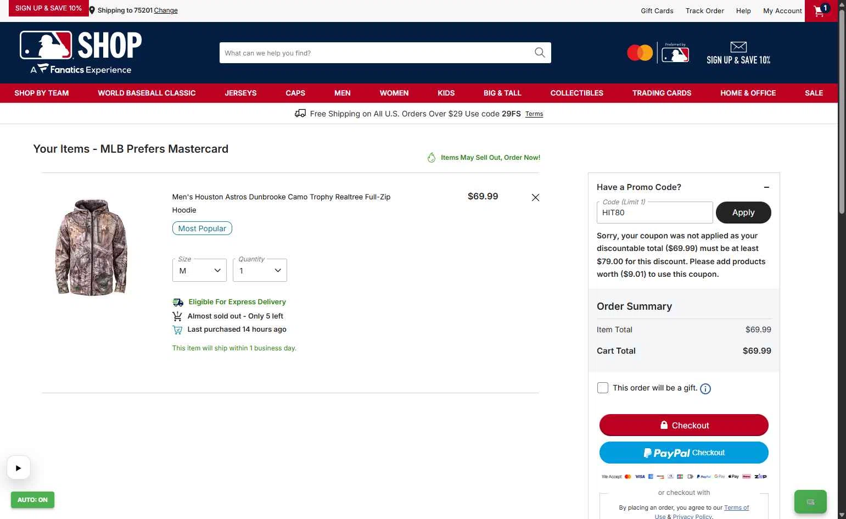This screenshot has height=519, width=846.
Task: Open the Home & Office menu
Action: coord(748,93)
